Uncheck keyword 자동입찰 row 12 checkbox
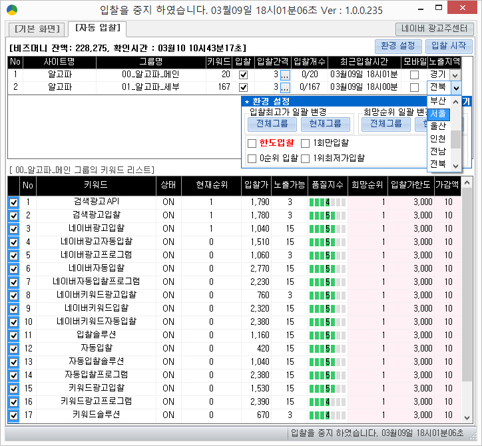The image size is (482, 446). click(x=13, y=349)
